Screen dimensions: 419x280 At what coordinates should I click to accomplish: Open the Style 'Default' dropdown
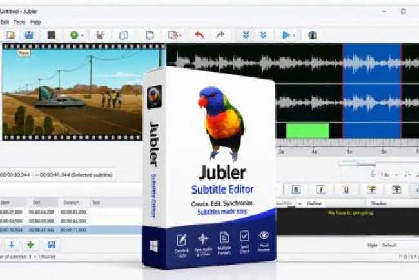click(x=400, y=245)
